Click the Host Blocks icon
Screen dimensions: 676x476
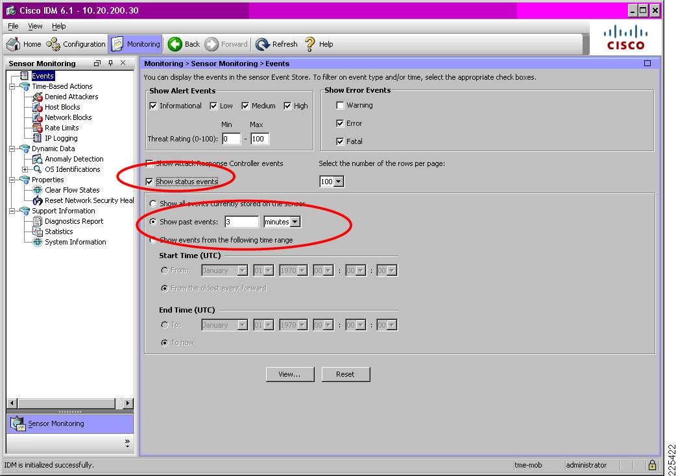(38, 107)
